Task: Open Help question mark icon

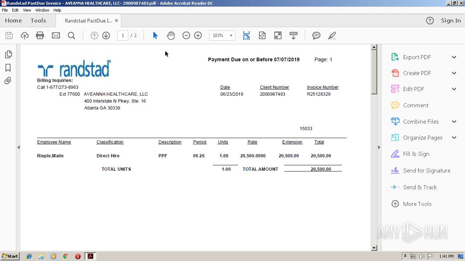Action: (x=430, y=21)
